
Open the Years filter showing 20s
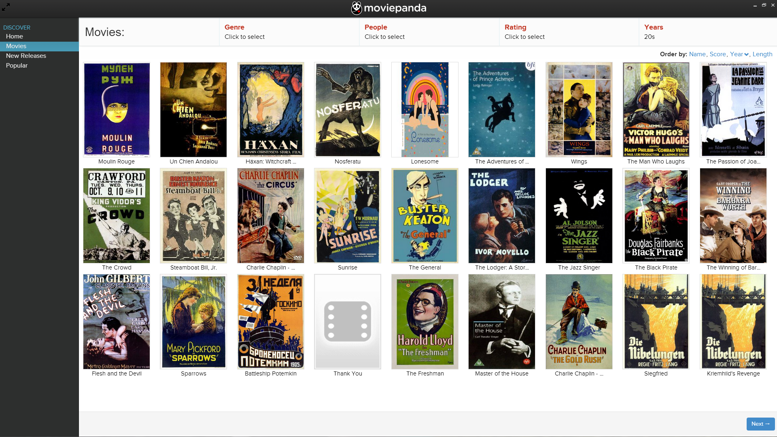(708, 32)
